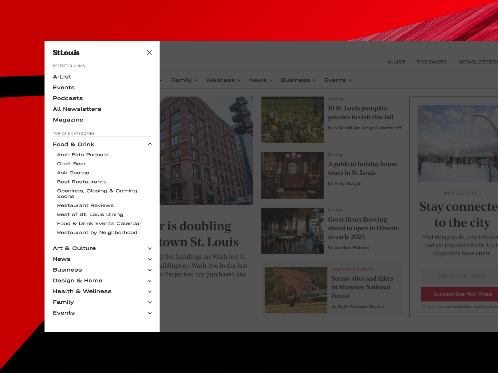This screenshot has width=498, height=373.
Task: View author Abigail Wetteroff
Action: point(382,128)
